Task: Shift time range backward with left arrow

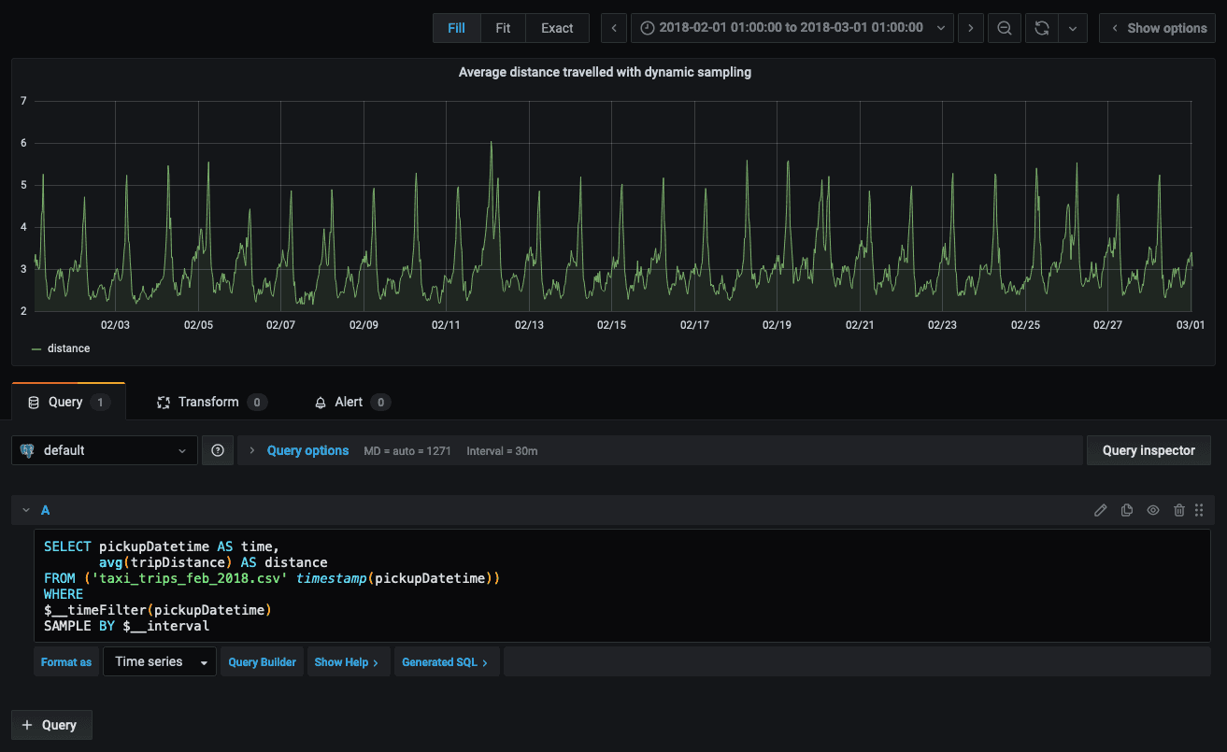Action: (613, 28)
